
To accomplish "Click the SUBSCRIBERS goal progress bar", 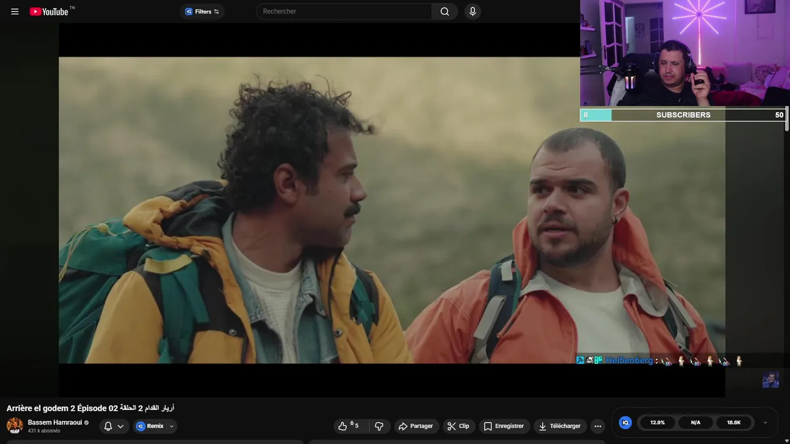I will [x=683, y=115].
